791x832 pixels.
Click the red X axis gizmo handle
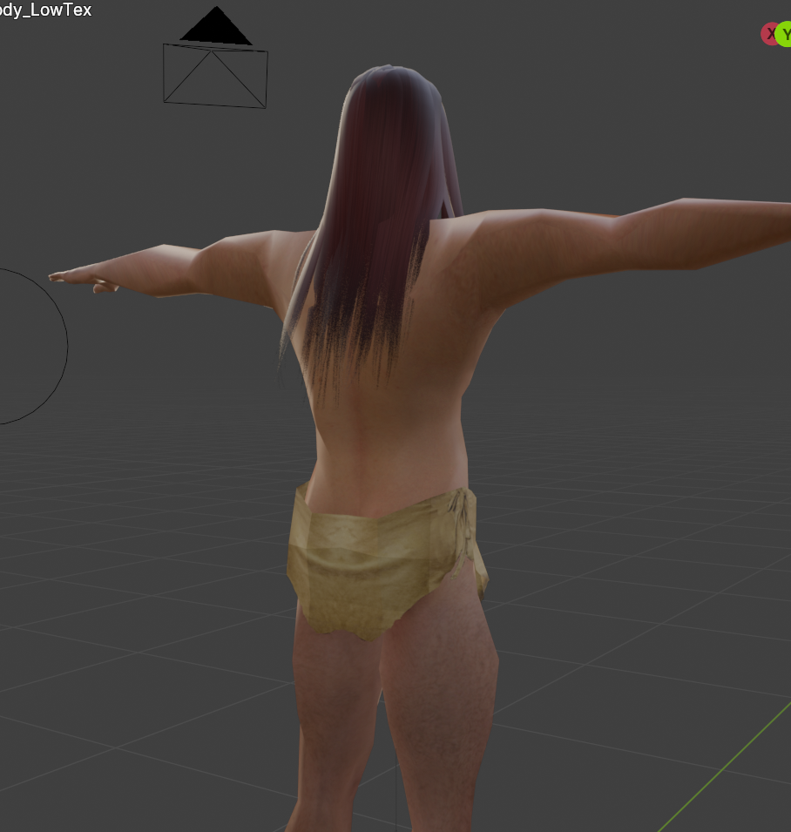pos(768,34)
